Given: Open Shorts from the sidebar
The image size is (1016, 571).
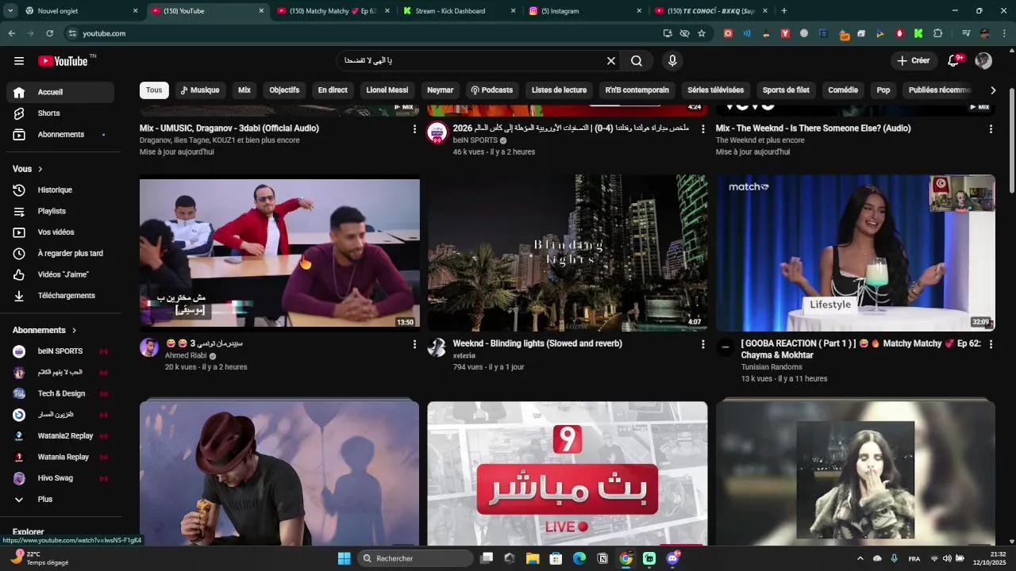Looking at the screenshot, I should click(x=60, y=113).
